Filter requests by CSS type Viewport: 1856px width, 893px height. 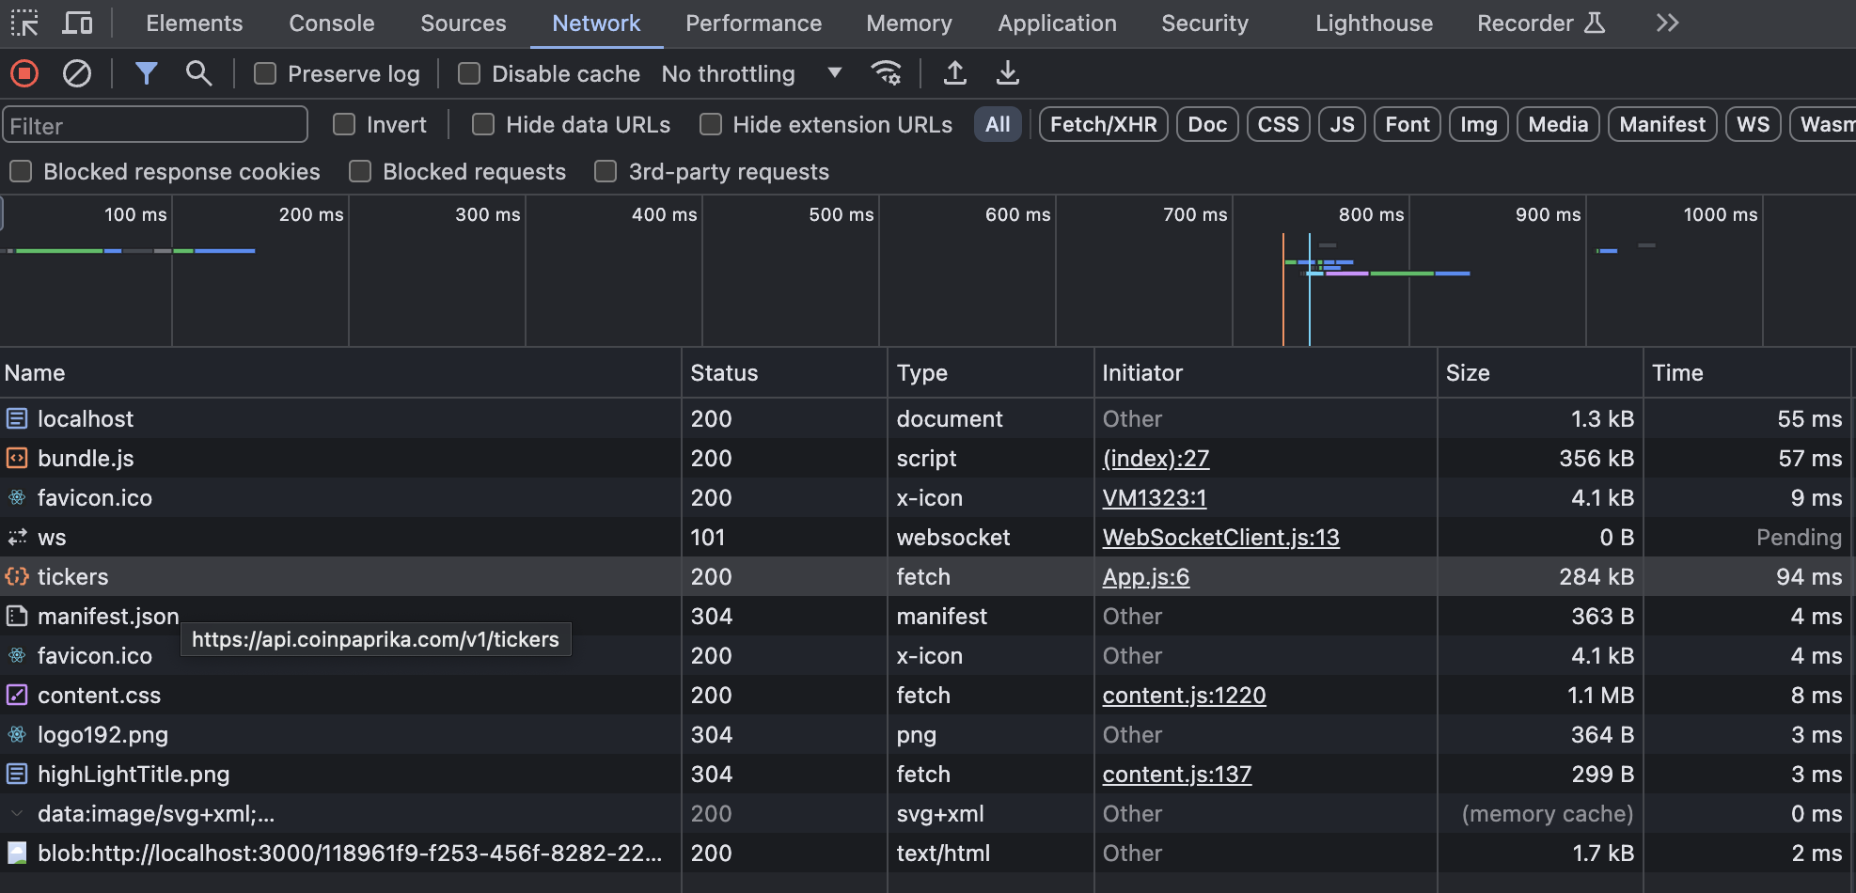[1279, 124]
